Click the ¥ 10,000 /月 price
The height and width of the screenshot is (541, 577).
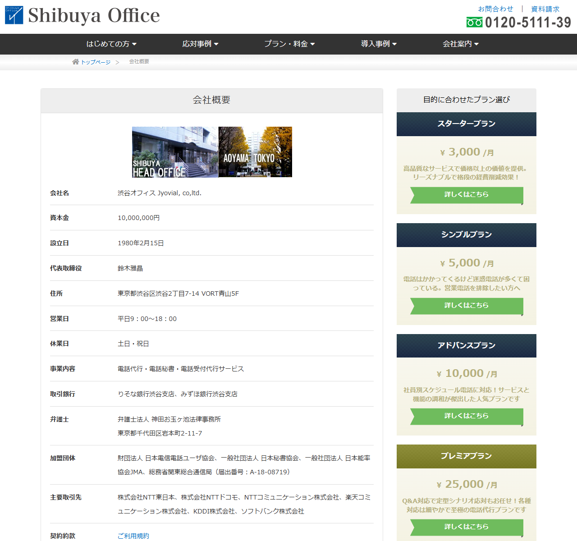coord(467,374)
